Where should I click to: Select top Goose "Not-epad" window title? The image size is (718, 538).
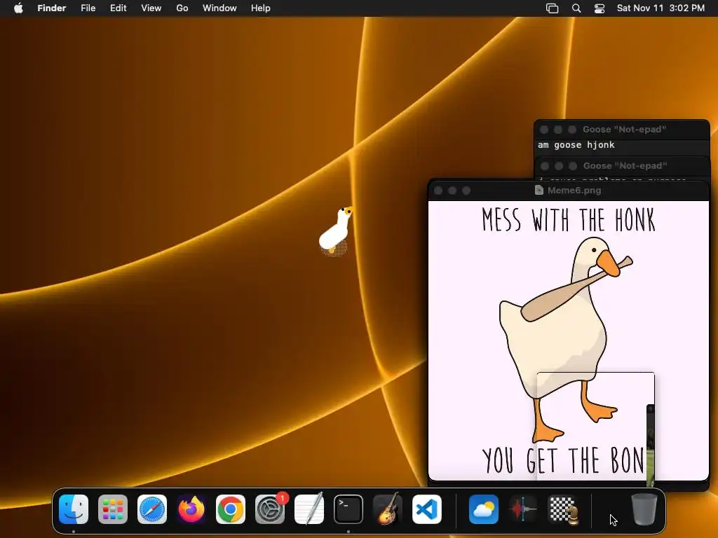tap(624, 130)
